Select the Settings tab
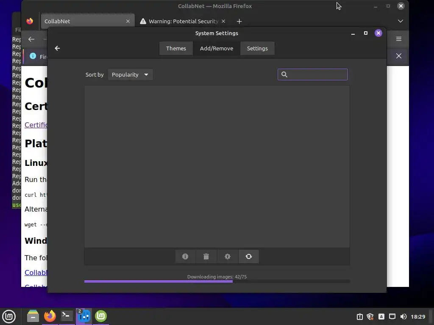 257,48
